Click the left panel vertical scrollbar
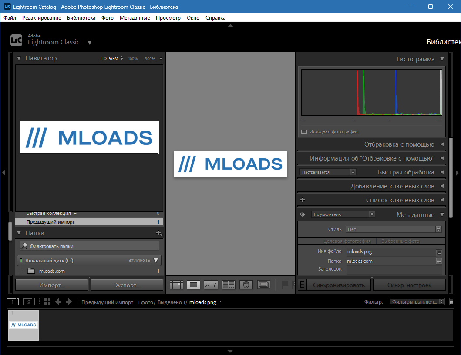This screenshot has height=355, width=461. (10, 231)
